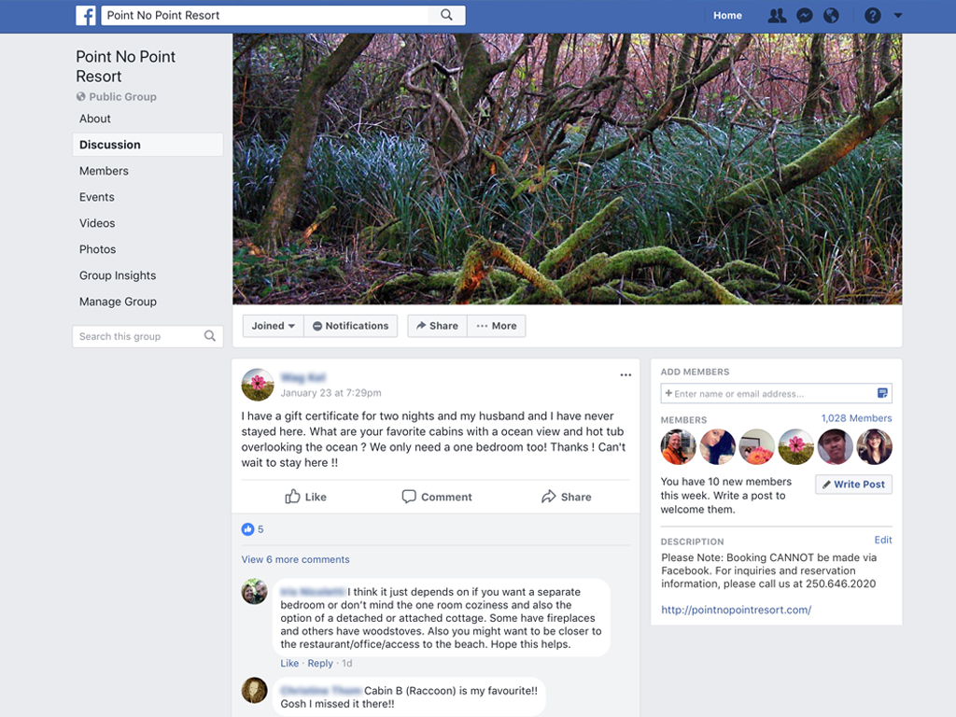This screenshot has width=956, height=717.
Task: Like the first comment about cottages
Action: (x=289, y=663)
